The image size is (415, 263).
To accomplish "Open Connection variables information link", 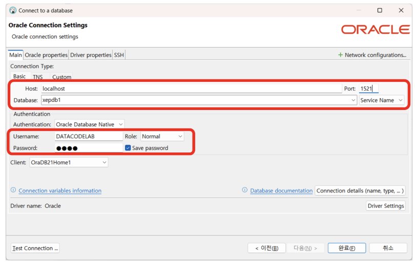I will pos(60,191).
